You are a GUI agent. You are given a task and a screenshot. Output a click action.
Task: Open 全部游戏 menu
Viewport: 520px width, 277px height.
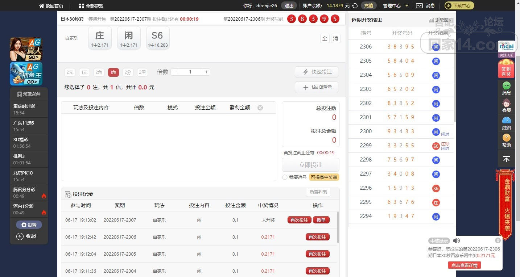pos(91,6)
